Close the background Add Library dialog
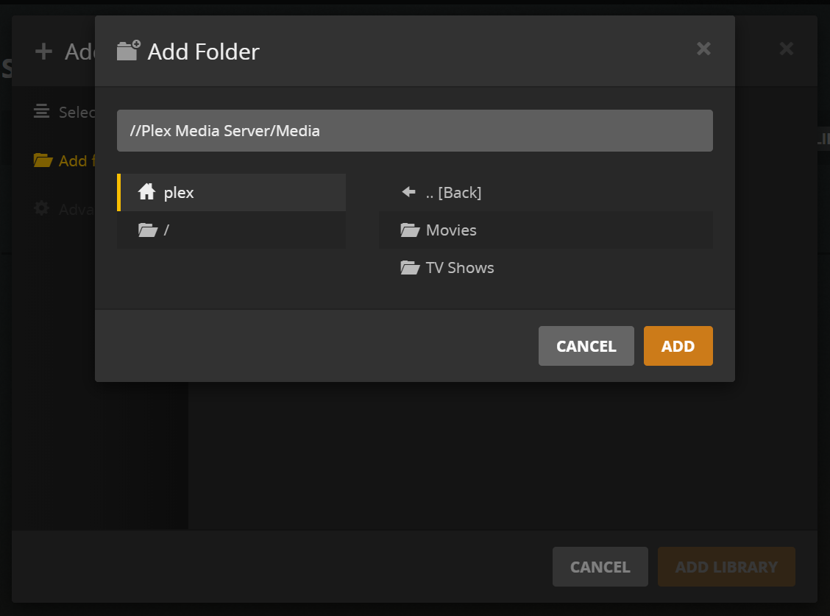 click(787, 49)
